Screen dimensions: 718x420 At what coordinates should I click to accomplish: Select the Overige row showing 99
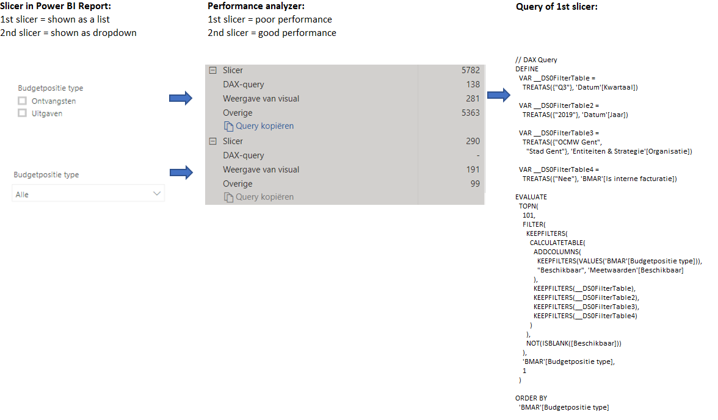point(345,183)
